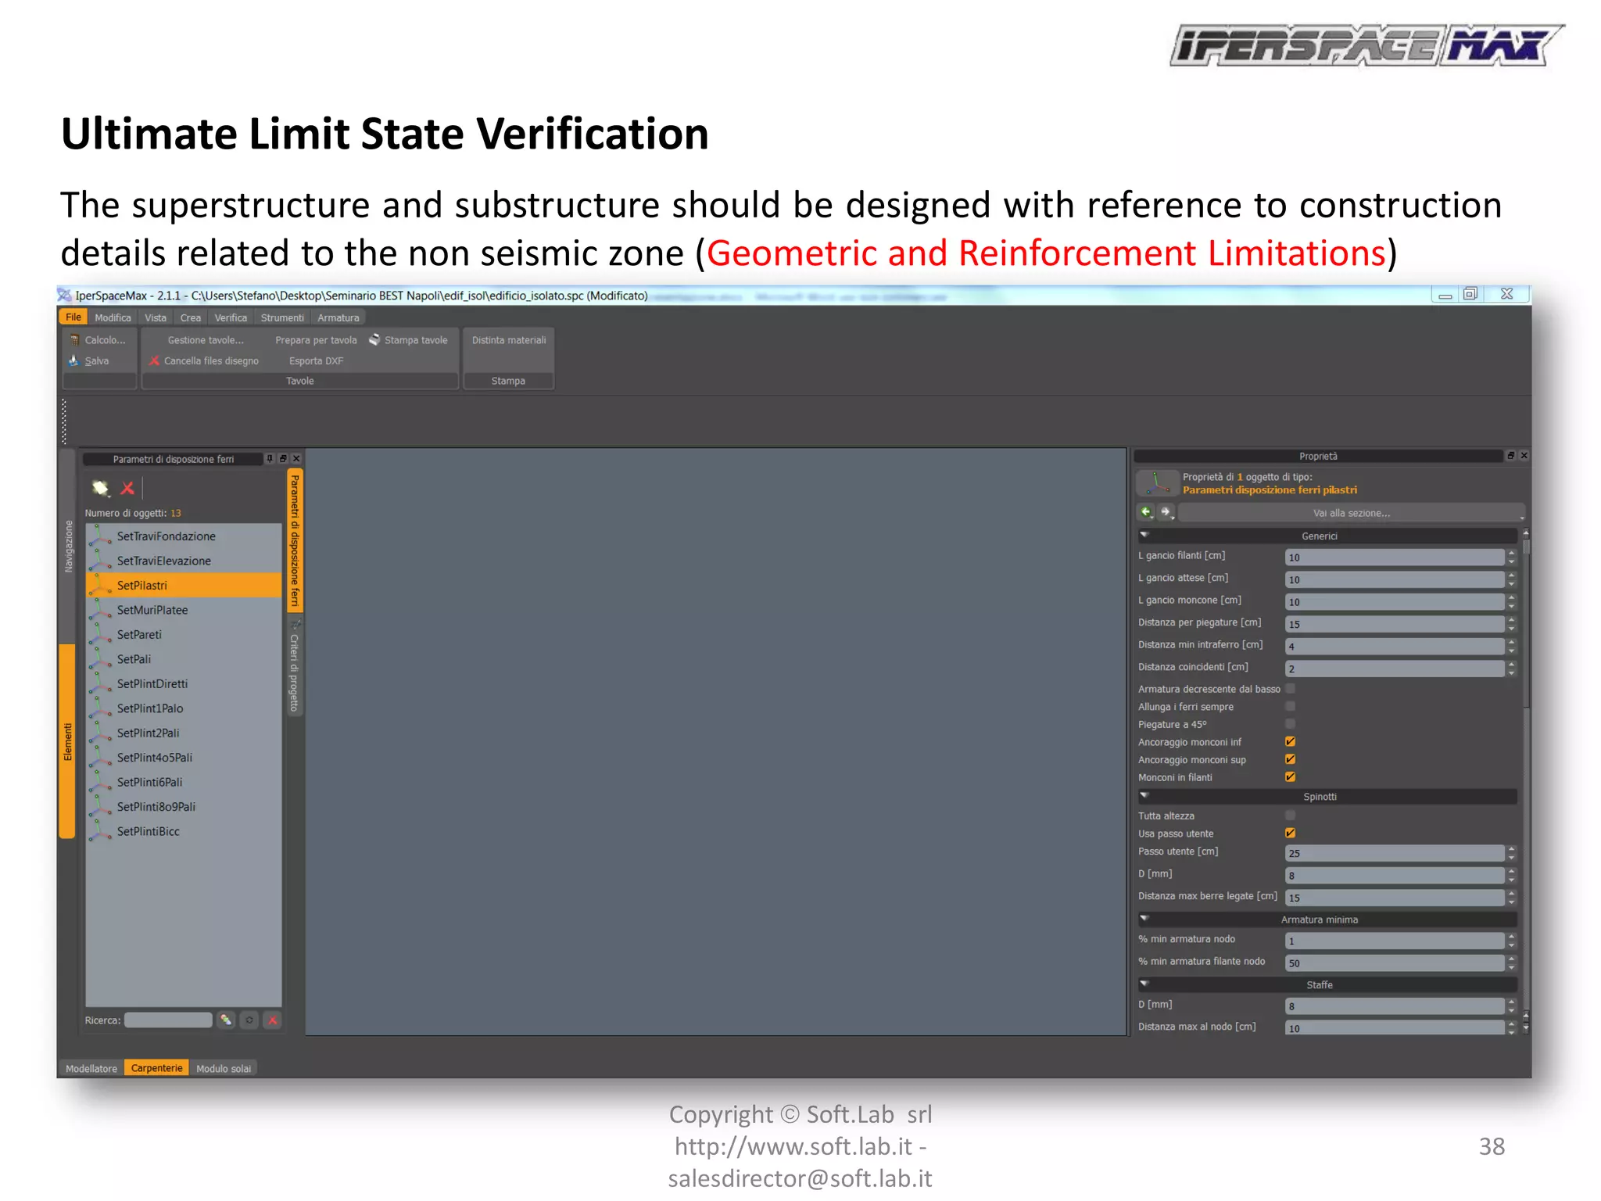
Task: Click the search icon next to Ricerca
Action: click(x=226, y=1020)
